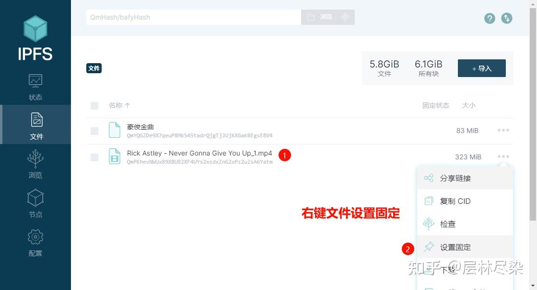Click the 复制 CID clipboard icon
Screen dimensions: 537x290
(x=429, y=201)
